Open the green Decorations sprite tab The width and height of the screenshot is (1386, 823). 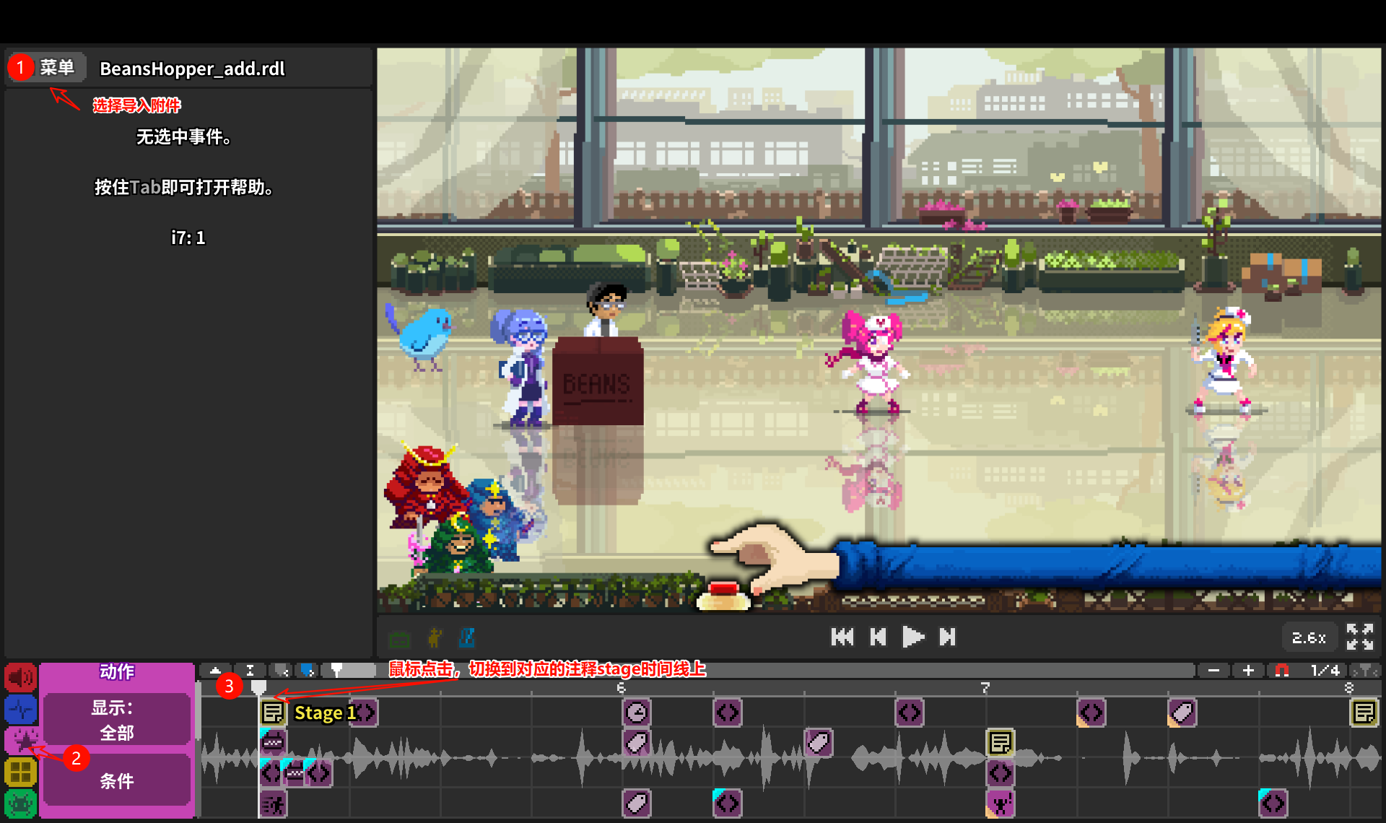point(21,804)
